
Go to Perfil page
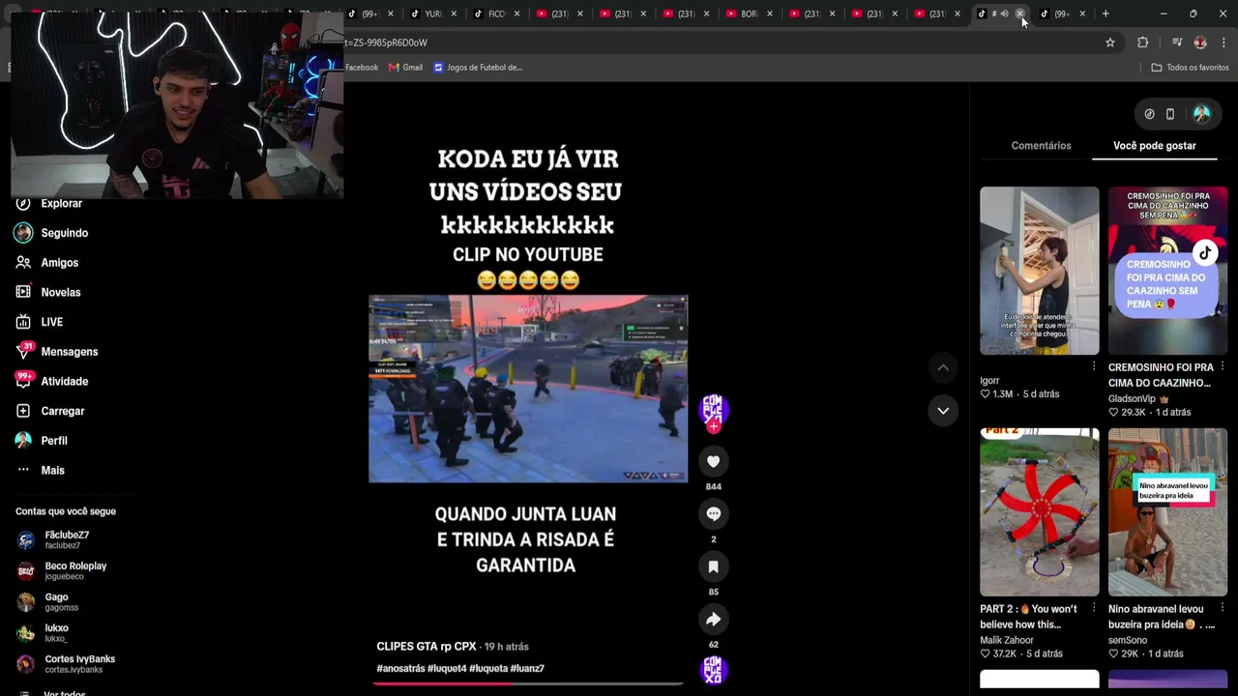42,441
